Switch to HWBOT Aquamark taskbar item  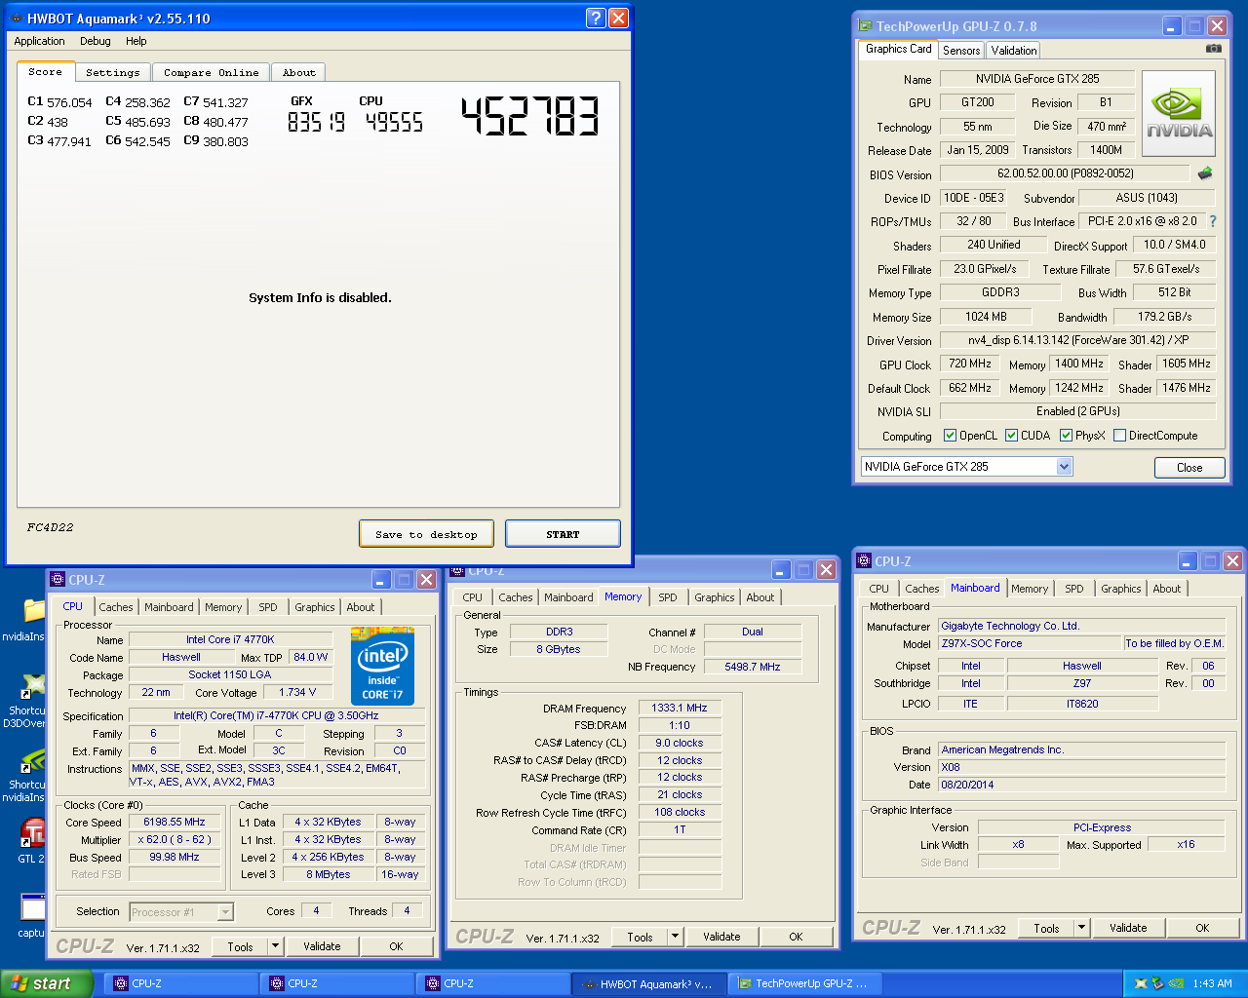pyautogui.click(x=648, y=983)
